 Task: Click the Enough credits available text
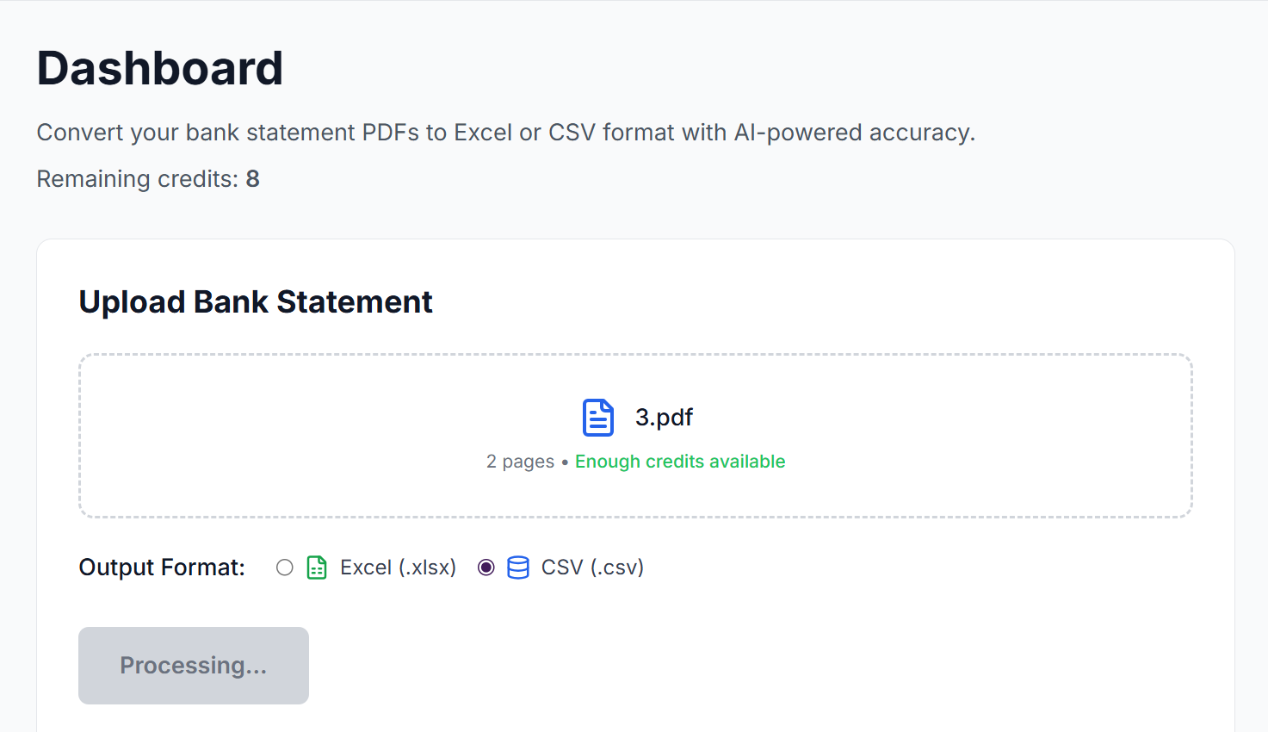pos(679,462)
